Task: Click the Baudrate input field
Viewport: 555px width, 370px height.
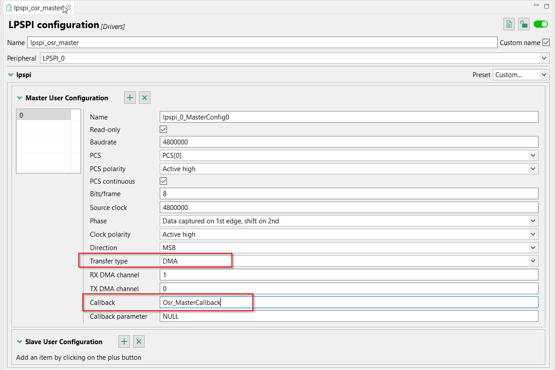Action: [x=349, y=142]
